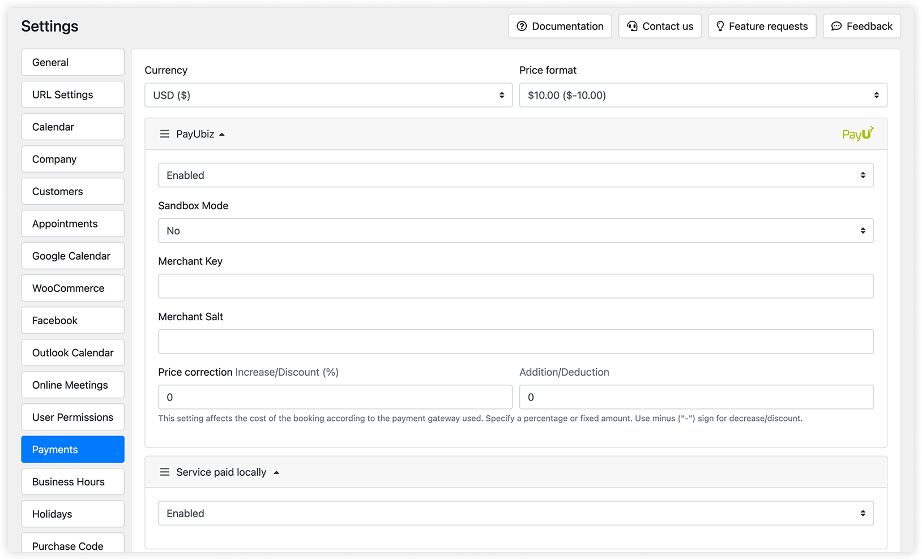Screen dimensions: 922x560
Task: Click the Service paid locally title
Action: (221, 472)
